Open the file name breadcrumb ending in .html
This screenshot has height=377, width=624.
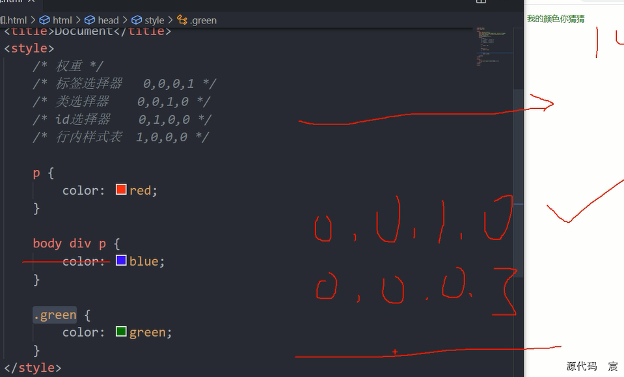(13, 20)
